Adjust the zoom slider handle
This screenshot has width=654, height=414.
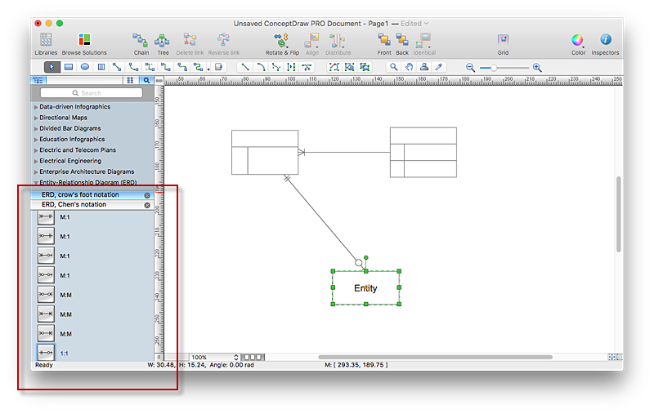[x=494, y=68]
